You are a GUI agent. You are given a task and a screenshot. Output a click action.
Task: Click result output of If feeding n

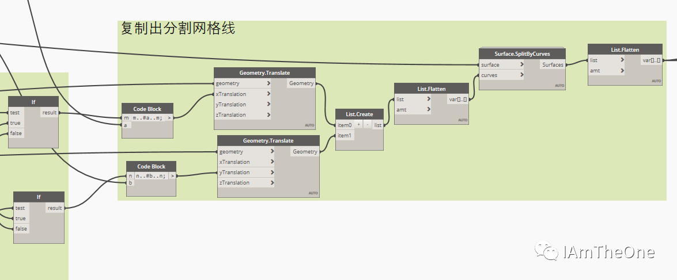click(x=55, y=208)
